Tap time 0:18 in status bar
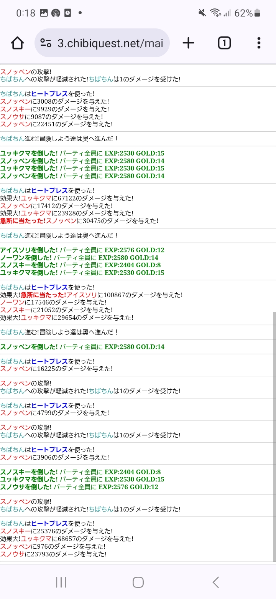276x599 pixels. [26, 13]
